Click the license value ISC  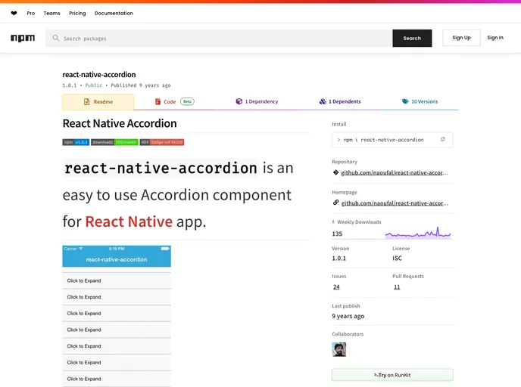pyautogui.click(x=397, y=258)
